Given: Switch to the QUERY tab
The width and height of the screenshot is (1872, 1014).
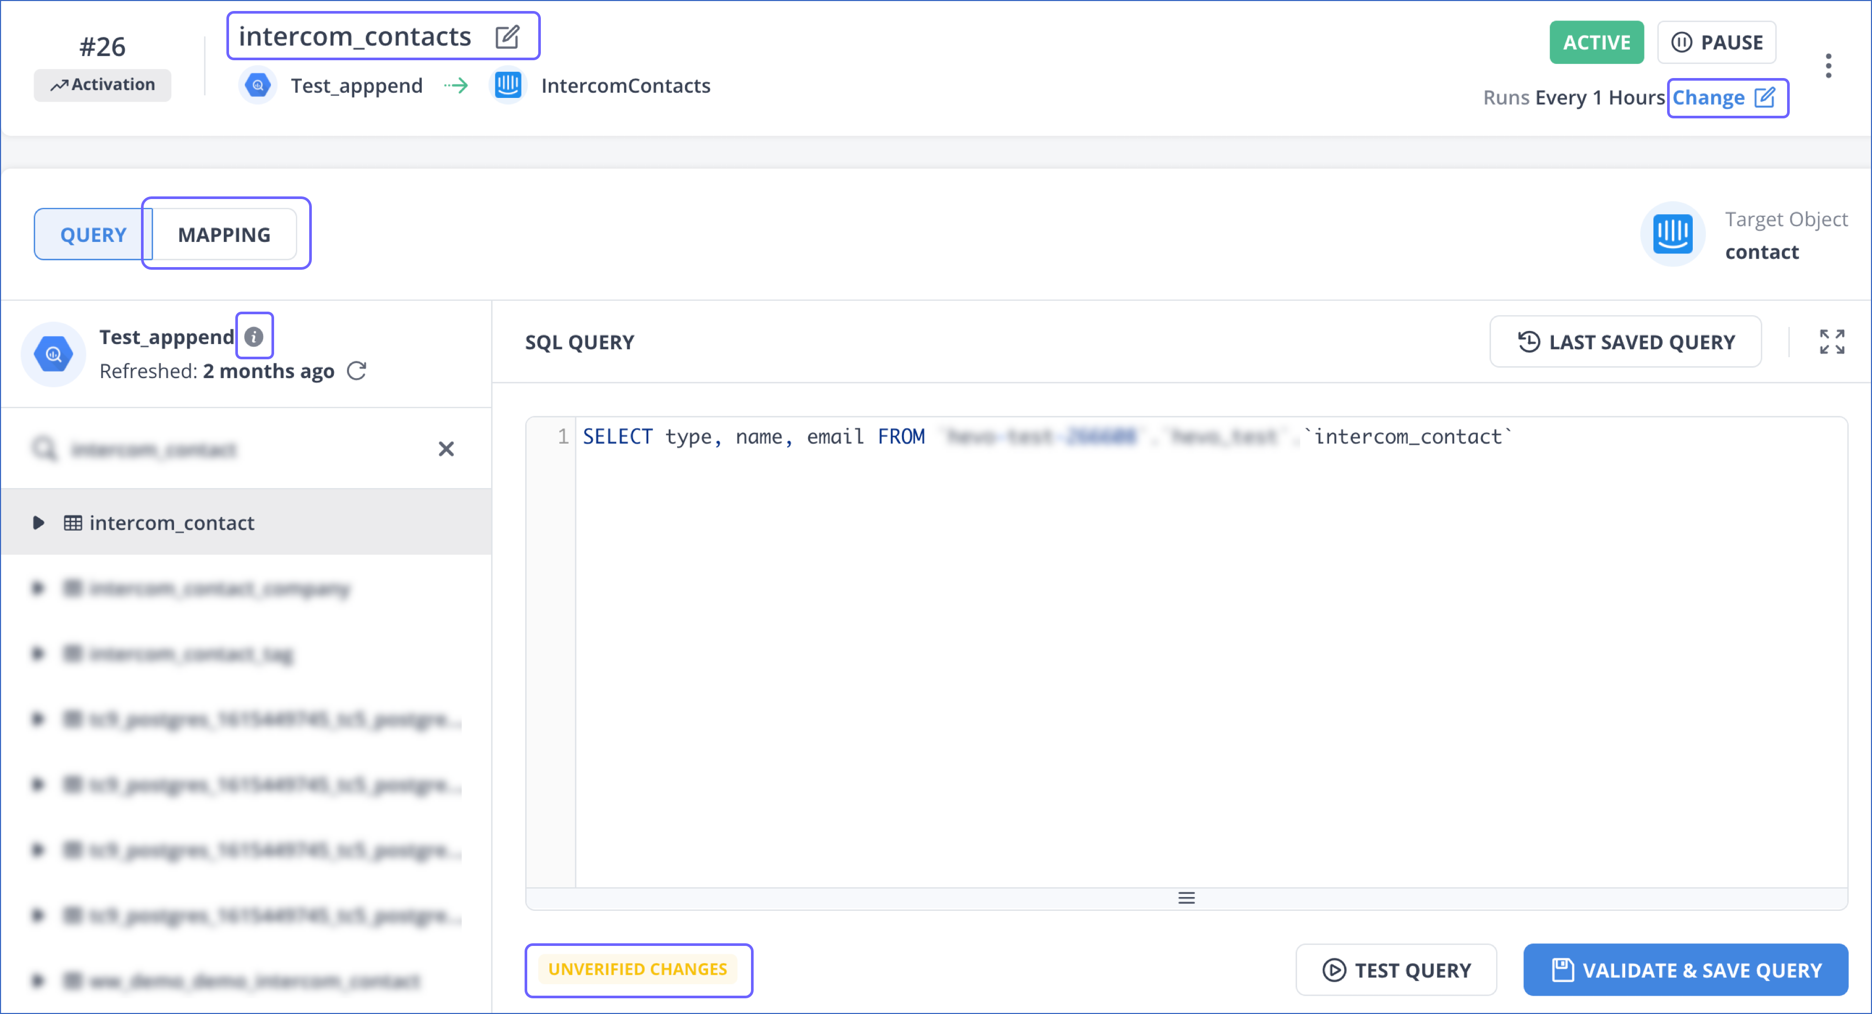Looking at the screenshot, I should pos(93,235).
